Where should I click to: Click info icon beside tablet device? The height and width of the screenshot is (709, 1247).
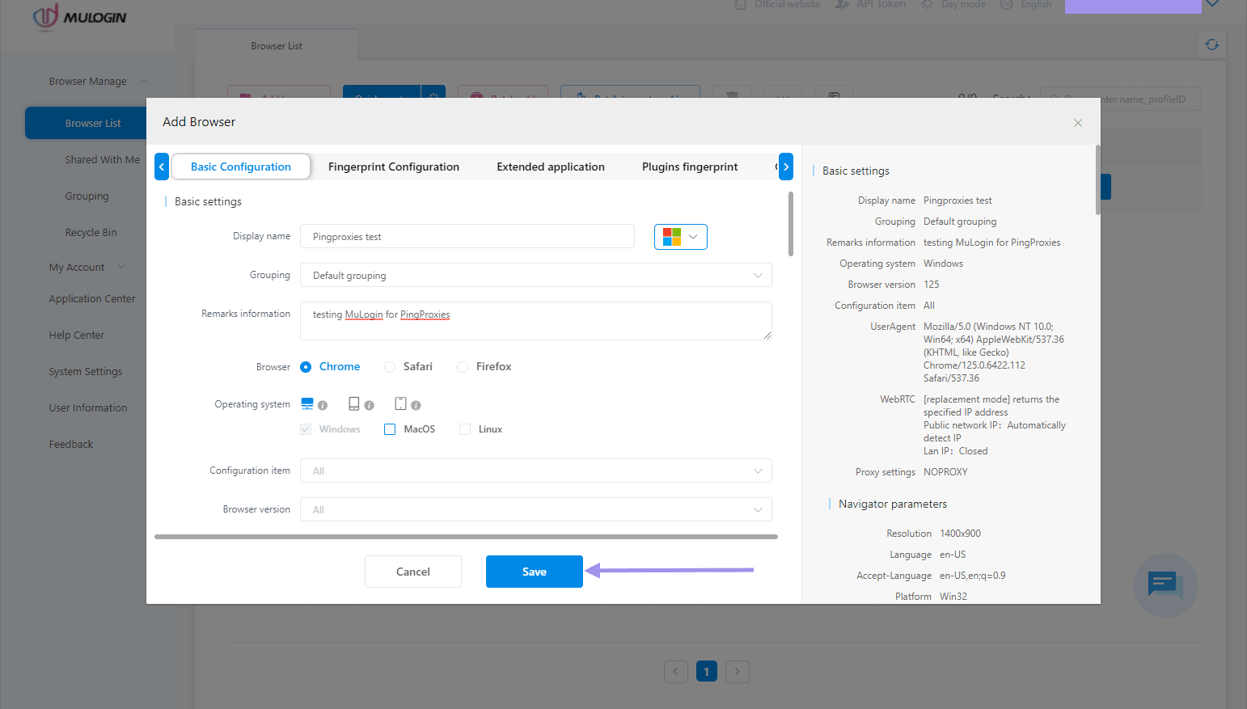point(369,405)
